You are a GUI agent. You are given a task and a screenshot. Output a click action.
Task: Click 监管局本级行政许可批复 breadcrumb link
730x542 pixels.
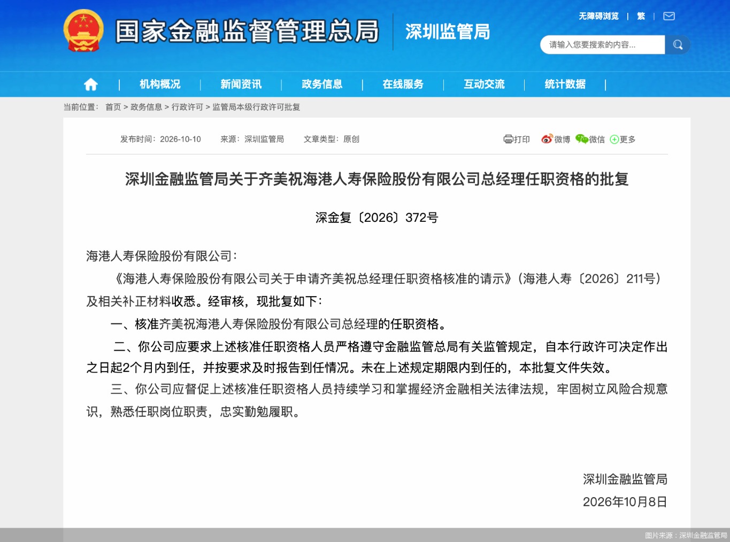pyautogui.click(x=256, y=107)
